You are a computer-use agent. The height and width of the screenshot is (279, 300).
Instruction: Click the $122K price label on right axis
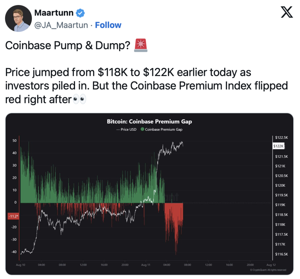pyautogui.click(x=279, y=146)
